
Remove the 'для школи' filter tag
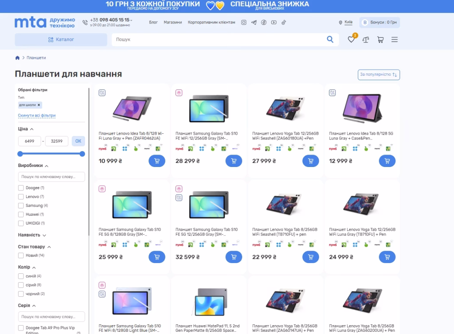(39, 105)
